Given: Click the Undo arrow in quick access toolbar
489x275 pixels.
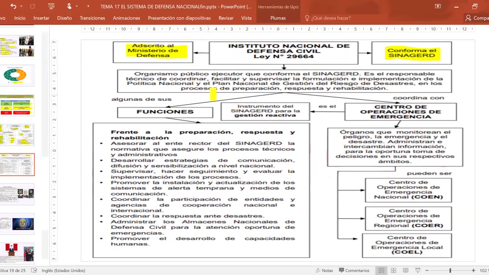Looking at the screenshot, I should click(14, 6).
